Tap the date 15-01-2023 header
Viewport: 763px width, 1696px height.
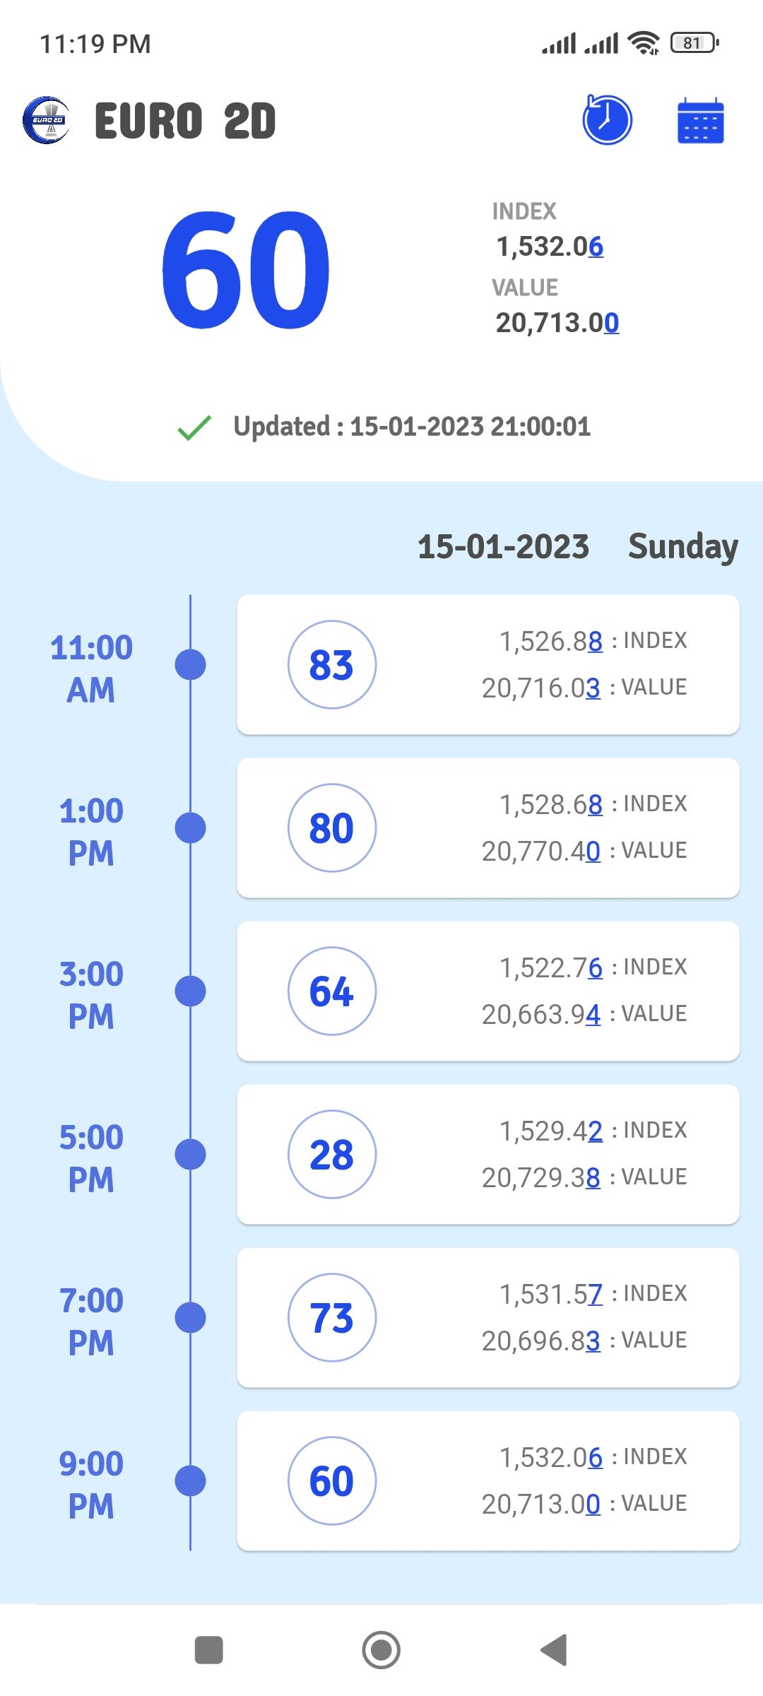(503, 547)
